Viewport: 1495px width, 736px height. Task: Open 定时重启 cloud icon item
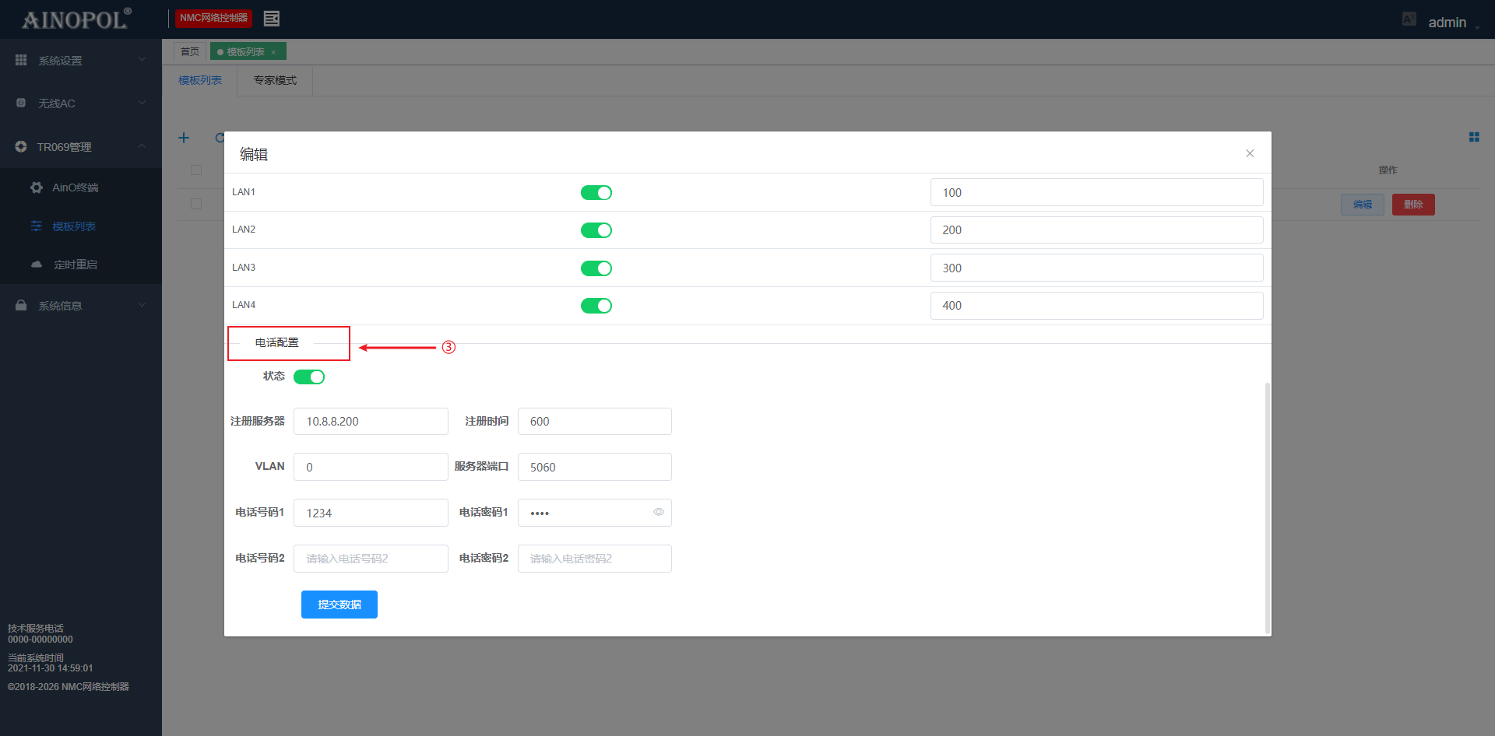click(x=75, y=265)
